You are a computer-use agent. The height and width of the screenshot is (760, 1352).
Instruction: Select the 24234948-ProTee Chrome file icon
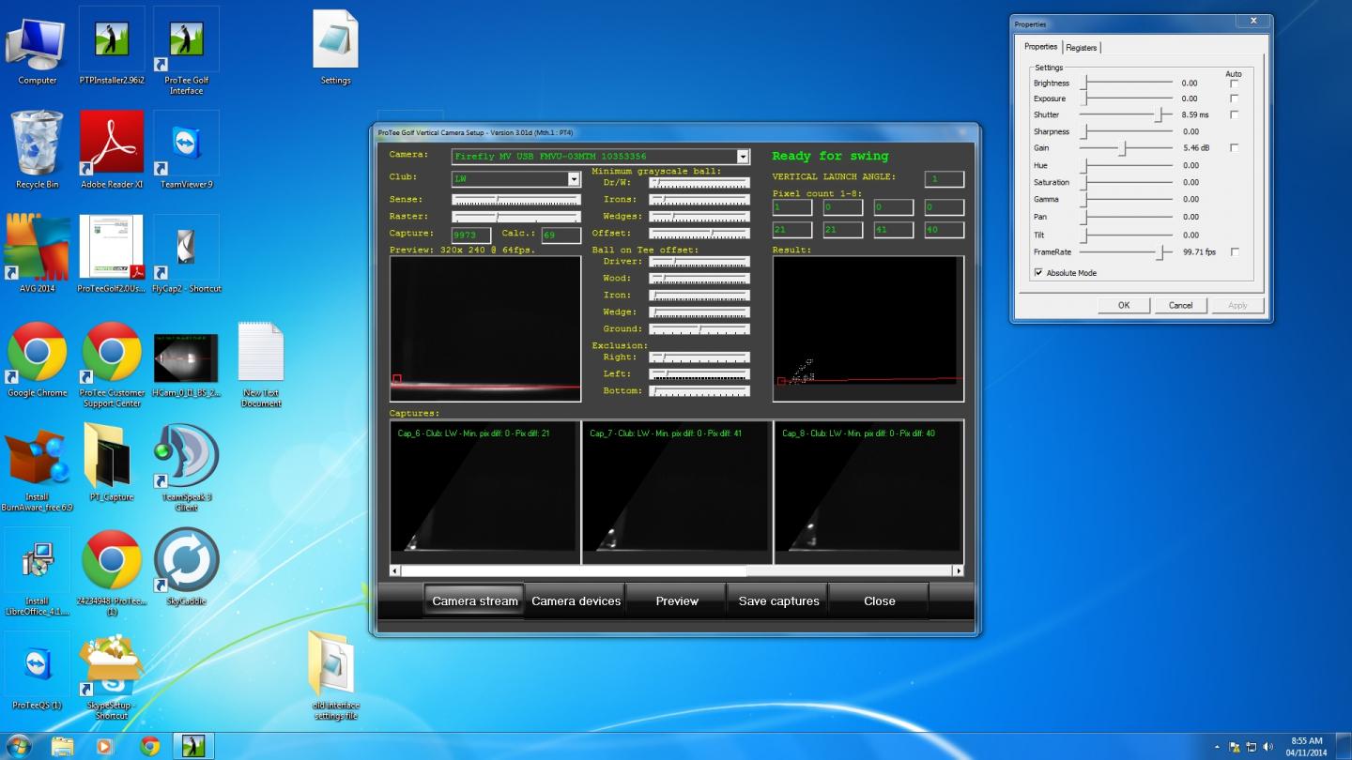click(x=112, y=572)
